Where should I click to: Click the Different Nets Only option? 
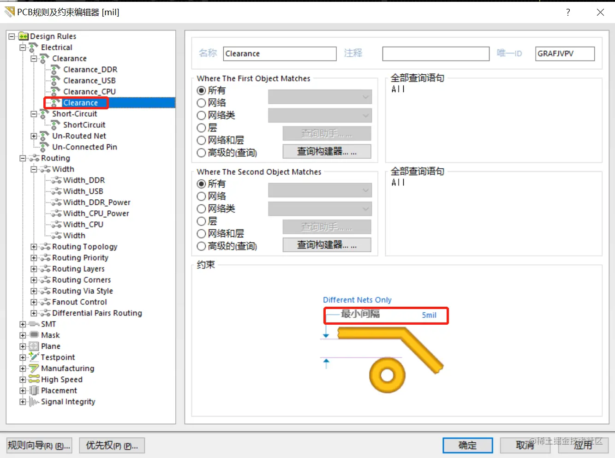pos(357,300)
